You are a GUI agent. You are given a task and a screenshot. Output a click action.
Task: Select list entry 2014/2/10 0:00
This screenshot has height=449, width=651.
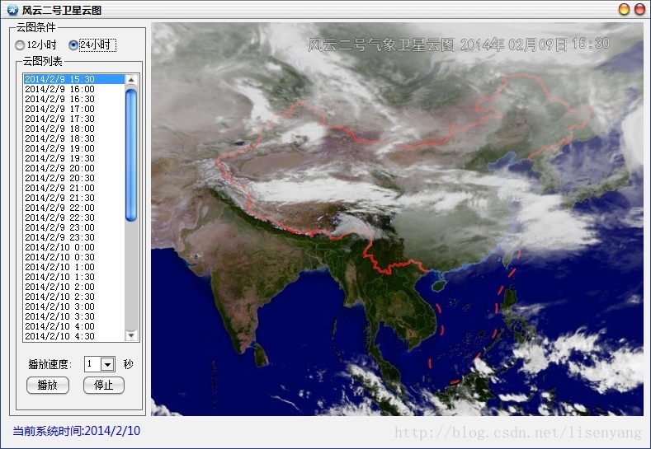point(74,247)
